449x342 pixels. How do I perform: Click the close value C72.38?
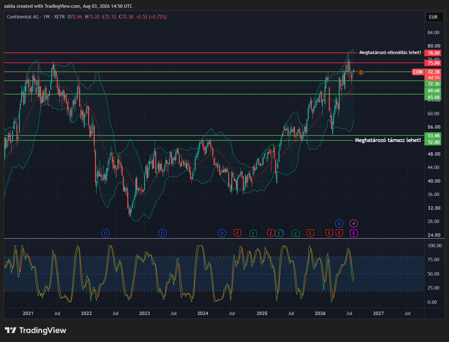point(126,17)
